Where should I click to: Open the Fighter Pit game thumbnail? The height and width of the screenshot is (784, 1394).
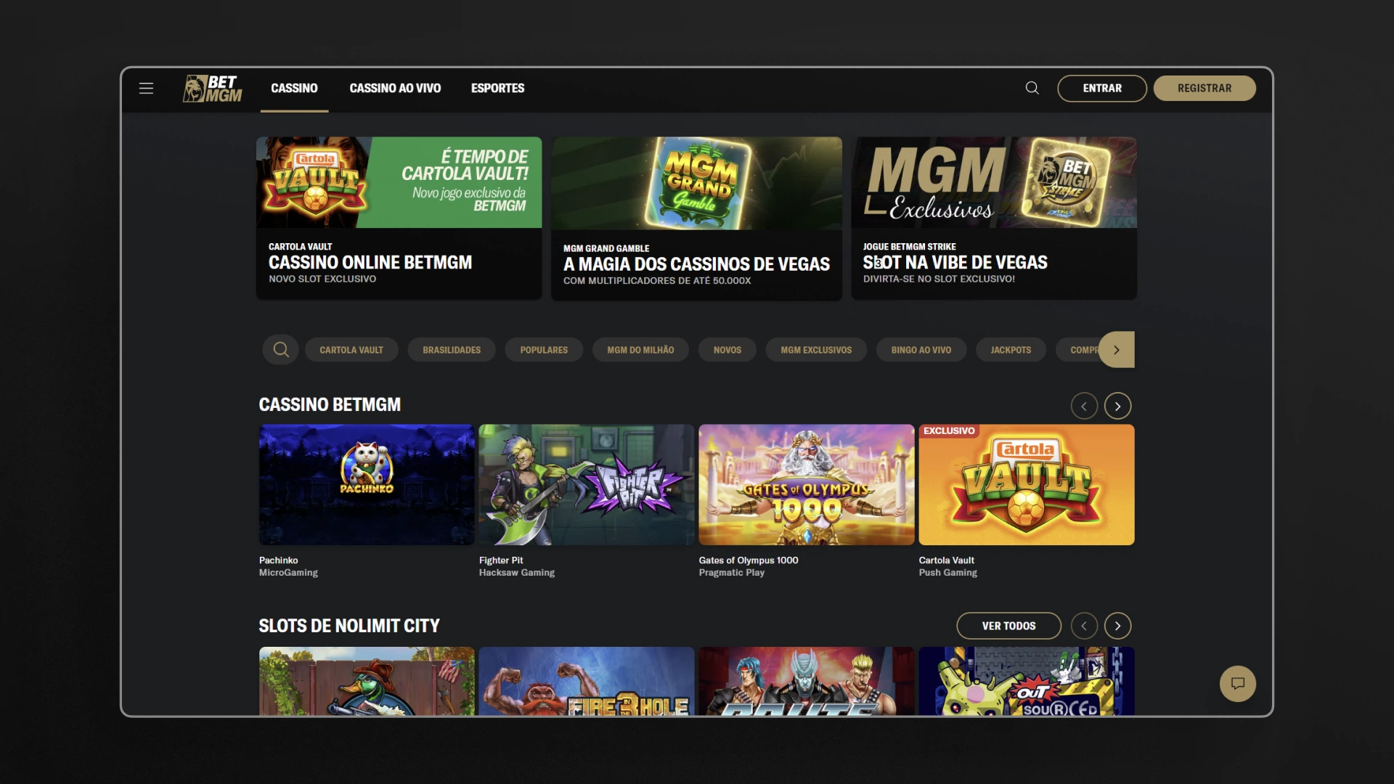pyautogui.click(x=587, y=485)
